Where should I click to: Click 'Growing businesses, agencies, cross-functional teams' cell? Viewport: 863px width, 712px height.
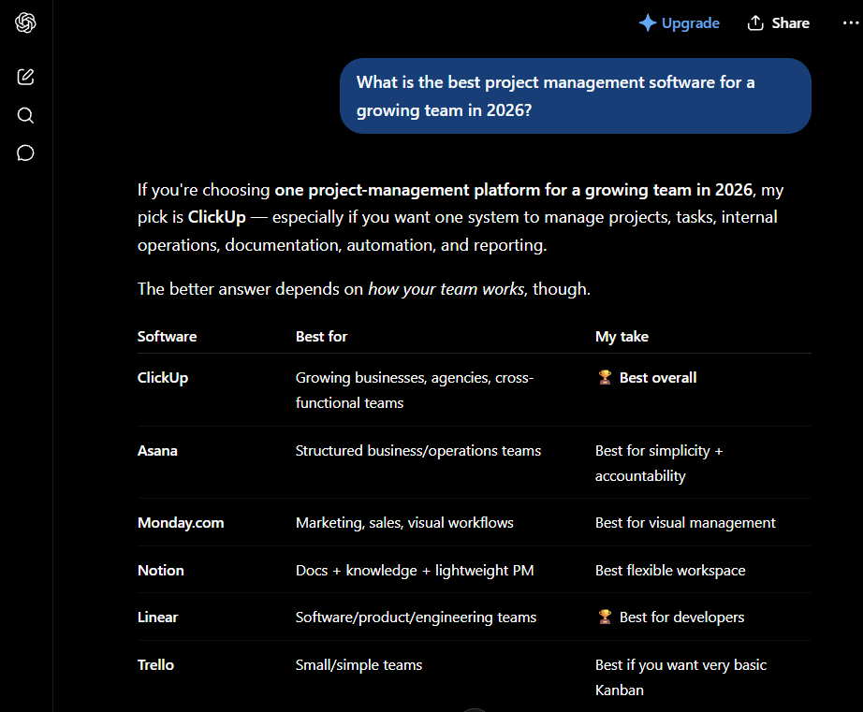coord(415,390)
